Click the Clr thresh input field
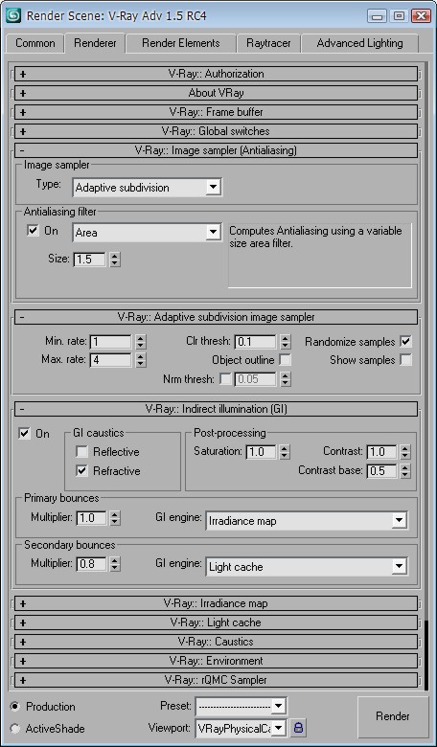This screenshot has width=437, height=747. 256,342
